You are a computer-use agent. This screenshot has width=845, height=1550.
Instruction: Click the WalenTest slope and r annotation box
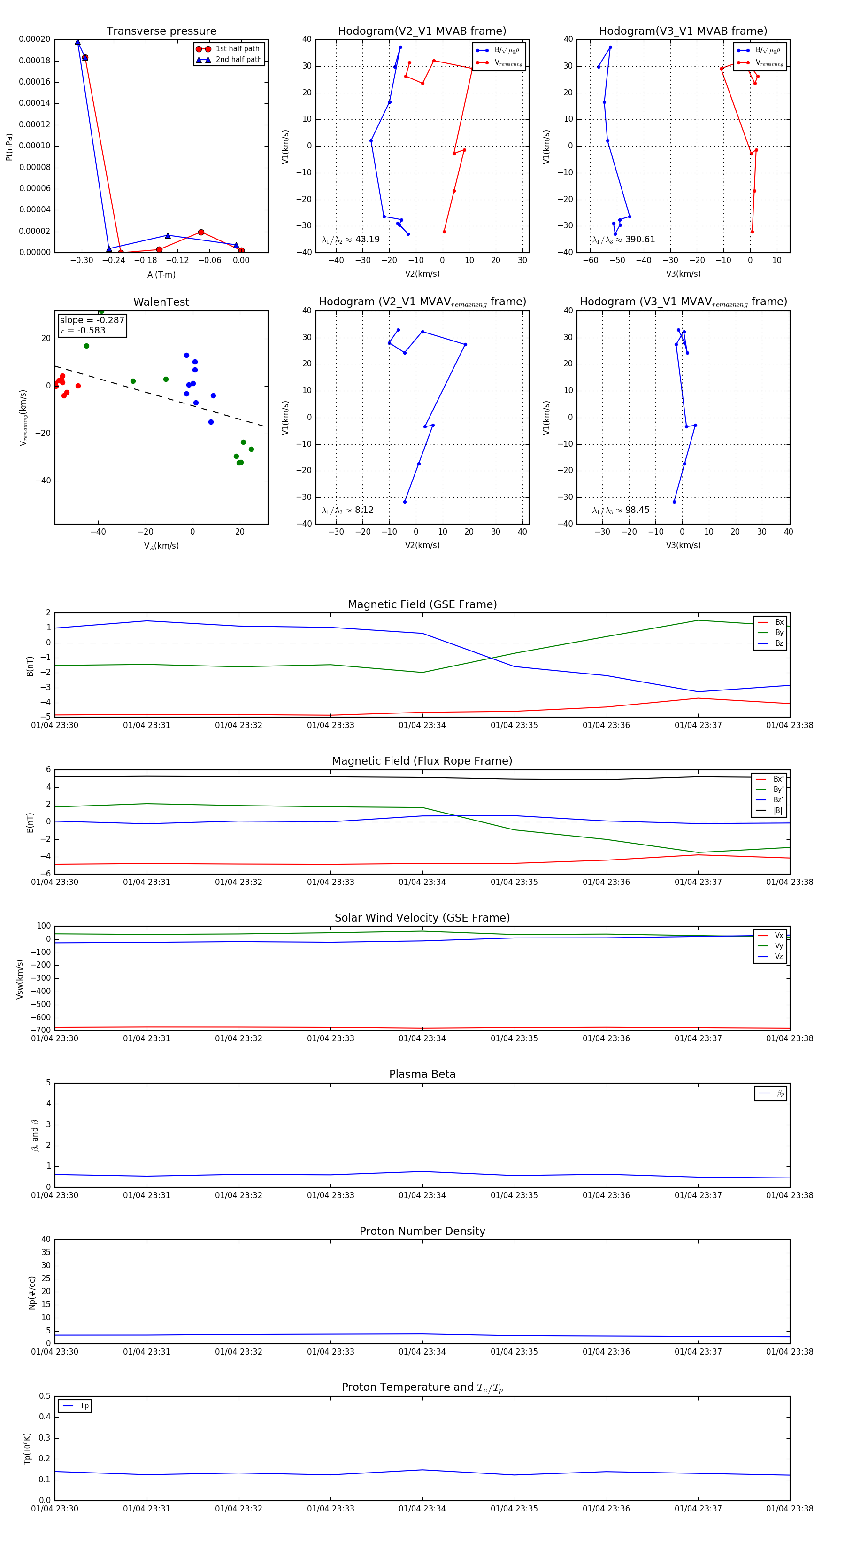[92, 325]
